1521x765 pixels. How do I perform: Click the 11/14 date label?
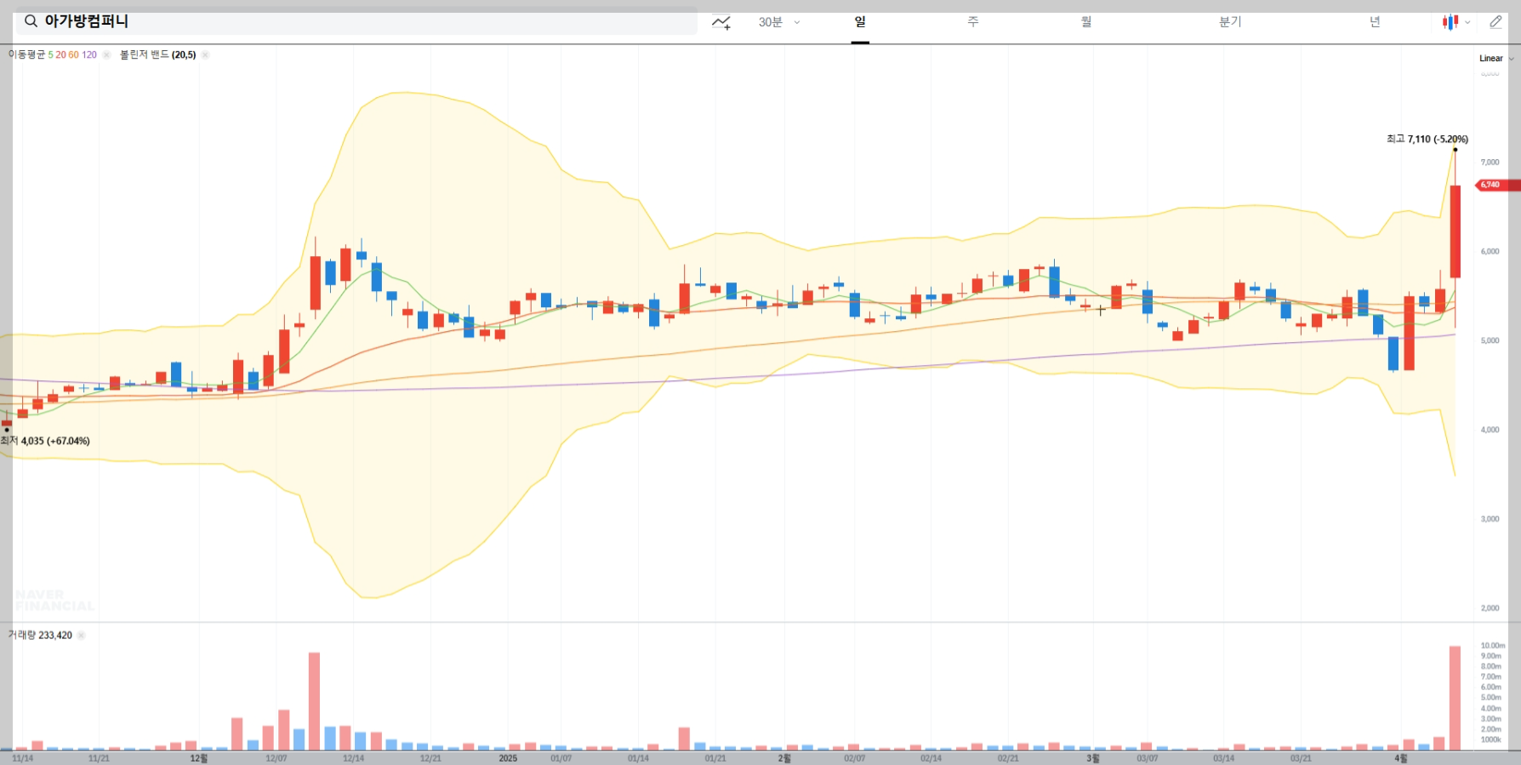[x=23, y=758]
